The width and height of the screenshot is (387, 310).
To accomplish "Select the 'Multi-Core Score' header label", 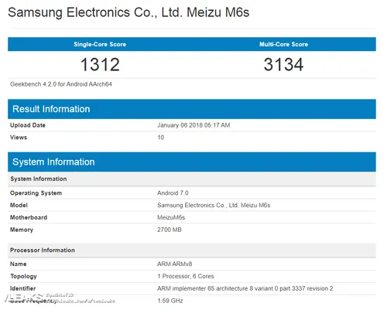I will coord(283,44).
